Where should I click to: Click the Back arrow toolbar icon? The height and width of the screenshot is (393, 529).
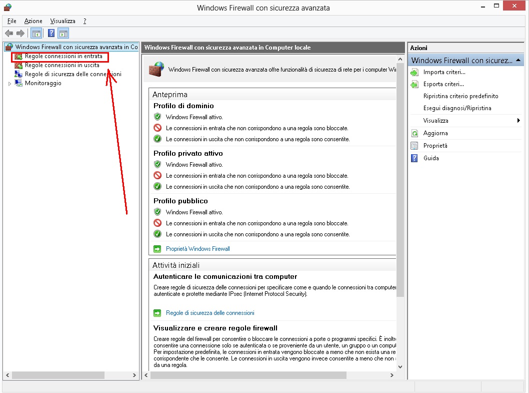pyautogui.click(x=8, y=34)
